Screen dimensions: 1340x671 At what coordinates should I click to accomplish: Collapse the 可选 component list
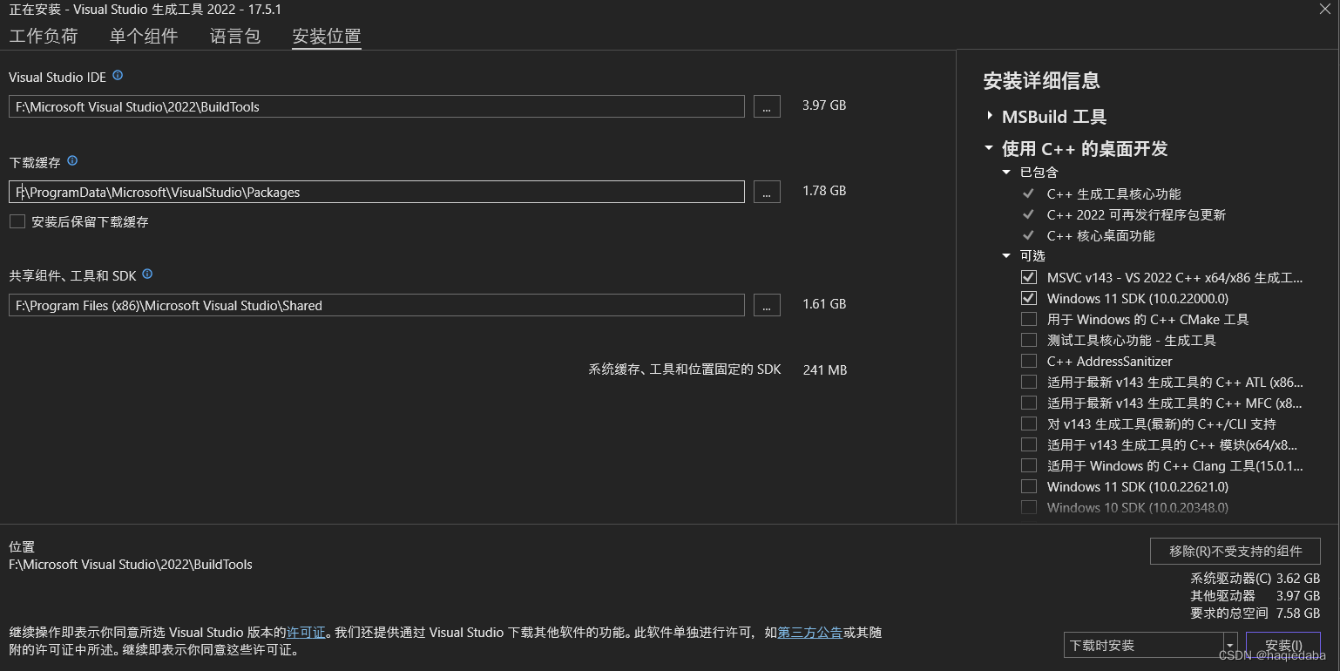click(1006, 255)
